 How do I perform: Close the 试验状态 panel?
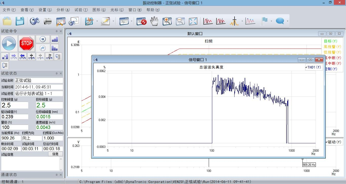[x=61, y=74]
